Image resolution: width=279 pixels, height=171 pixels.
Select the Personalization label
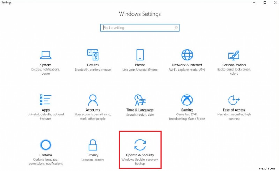click(x=234, y=65)
